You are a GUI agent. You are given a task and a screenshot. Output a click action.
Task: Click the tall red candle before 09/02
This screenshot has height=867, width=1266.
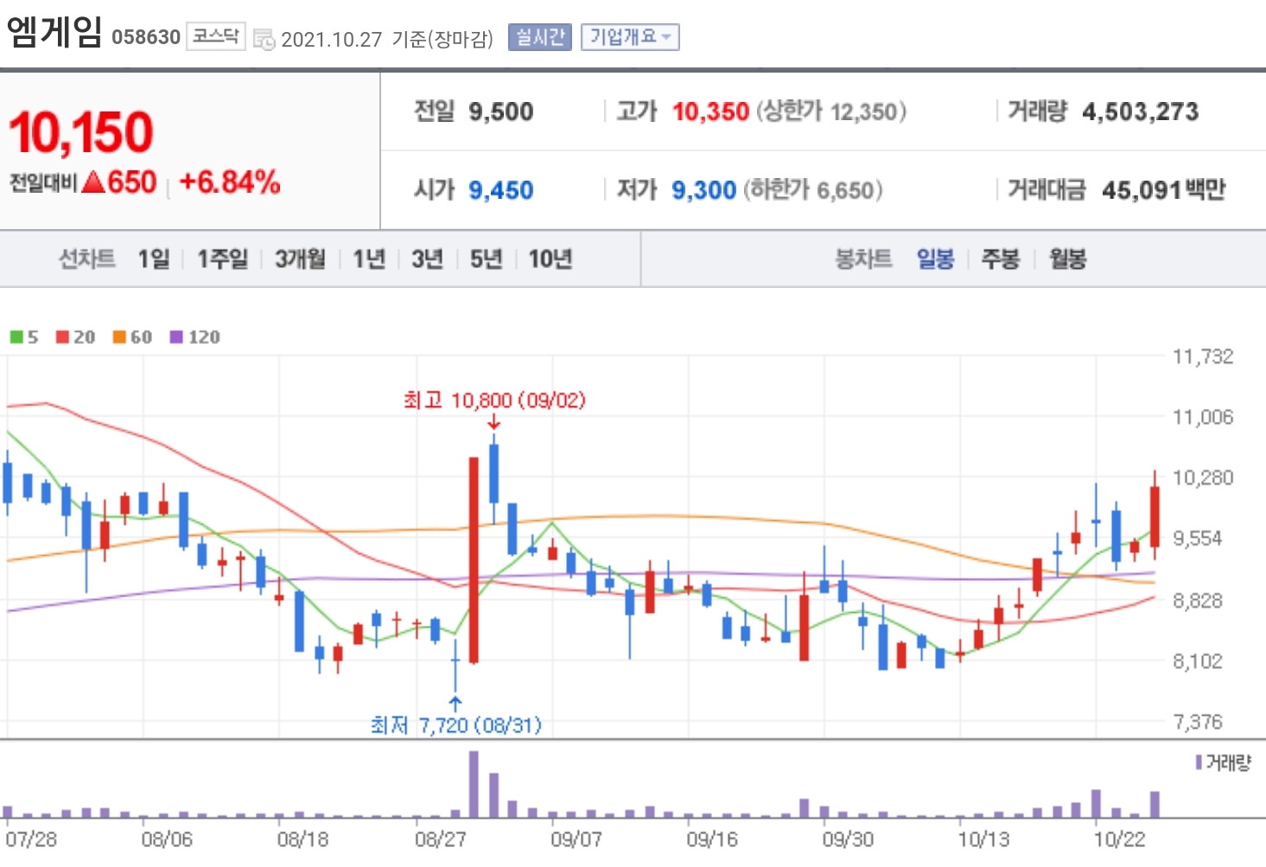474,560
